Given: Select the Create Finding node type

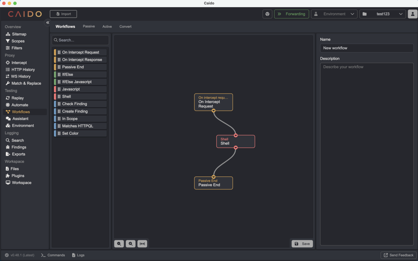Looking at the screenshot, I should click(x=80, y=111).
